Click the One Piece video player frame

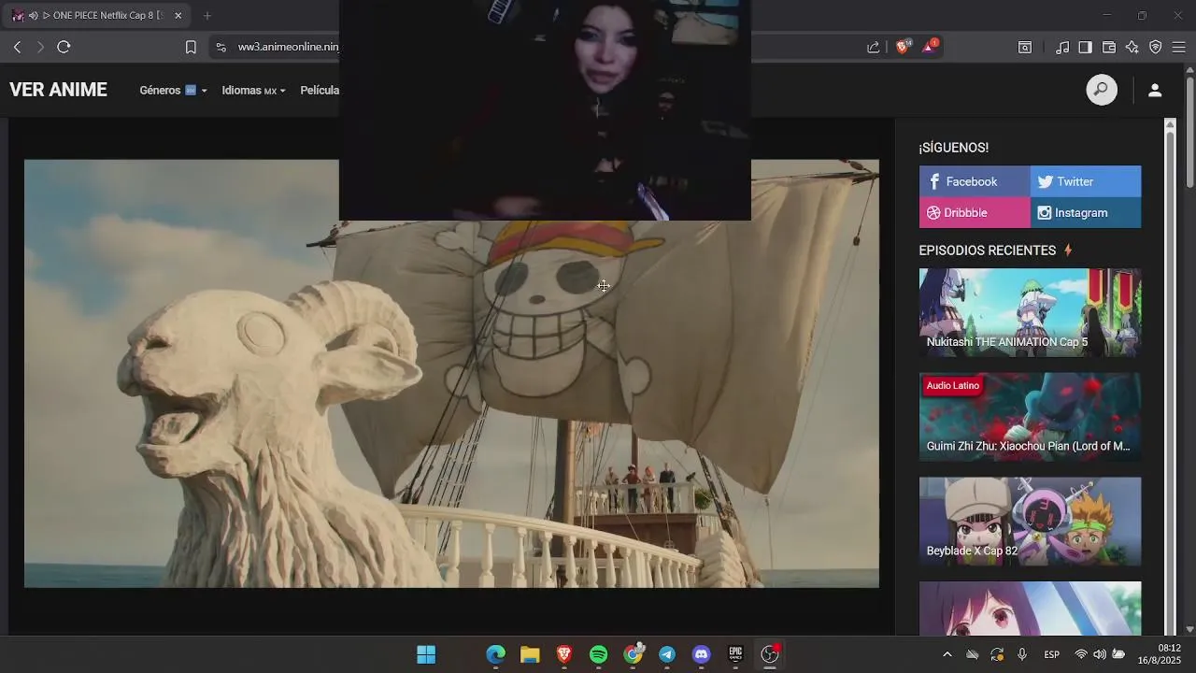(x=451, y=373)
